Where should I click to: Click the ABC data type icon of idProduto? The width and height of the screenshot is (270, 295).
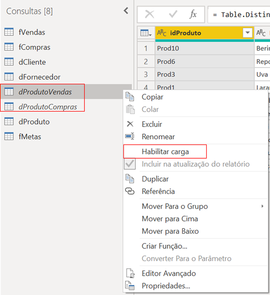click(162, 33)
